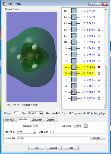
Task: Click the Charge input field
Action: click(x=16, y=113)
